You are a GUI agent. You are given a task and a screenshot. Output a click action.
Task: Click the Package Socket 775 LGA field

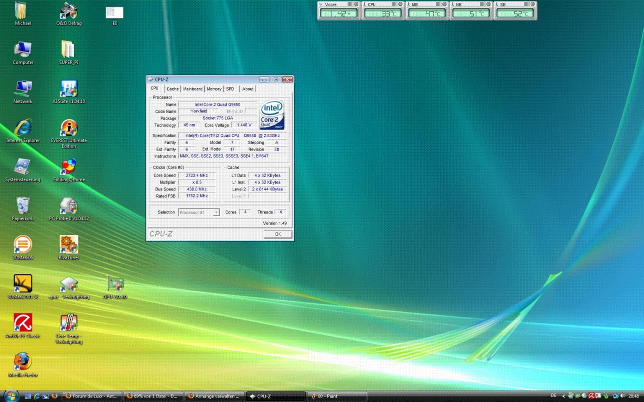pos(218,118)
